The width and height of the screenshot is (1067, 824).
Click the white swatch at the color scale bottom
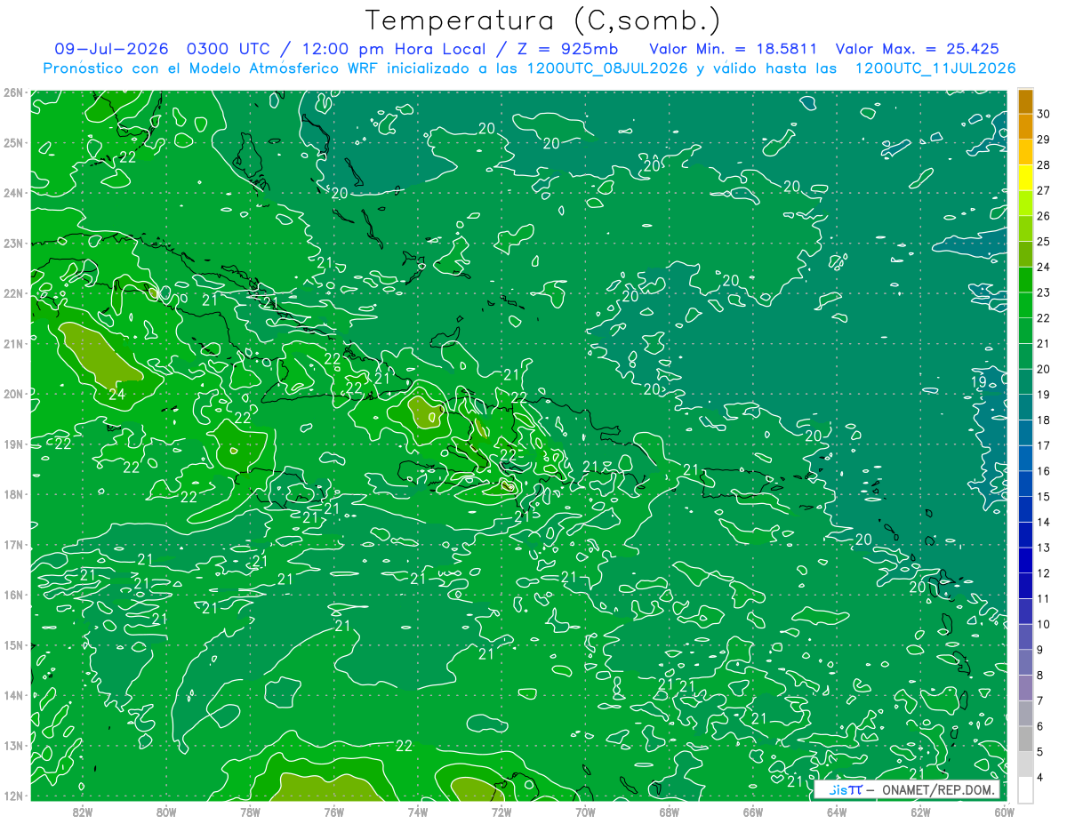(1025, 789)
